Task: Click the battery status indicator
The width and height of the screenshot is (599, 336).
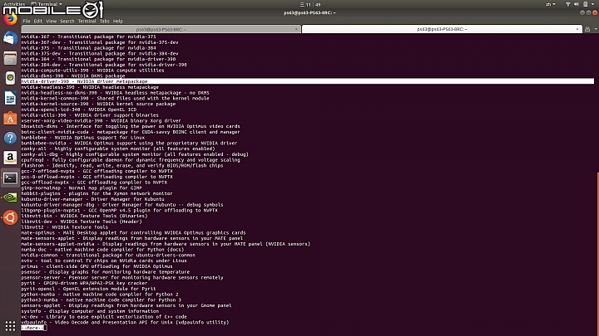Action: point(585,4)
